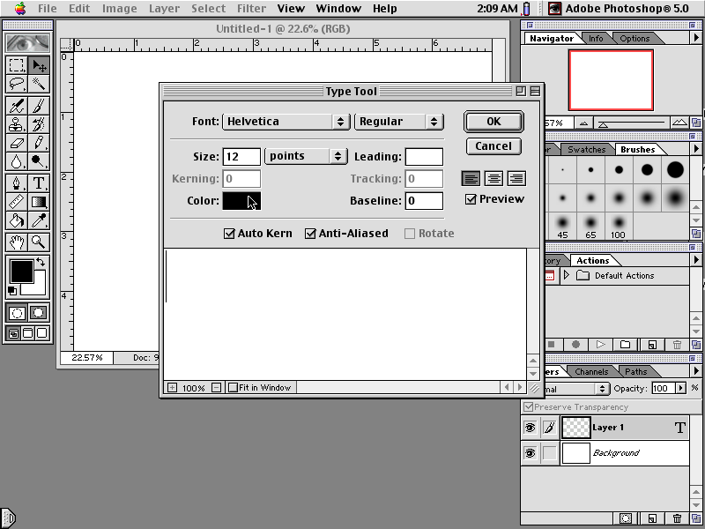Viewport: 705px width, 529px height.
Task: Swap foreground and background colors
Action: pyautogui.click(x=41, y=261)
